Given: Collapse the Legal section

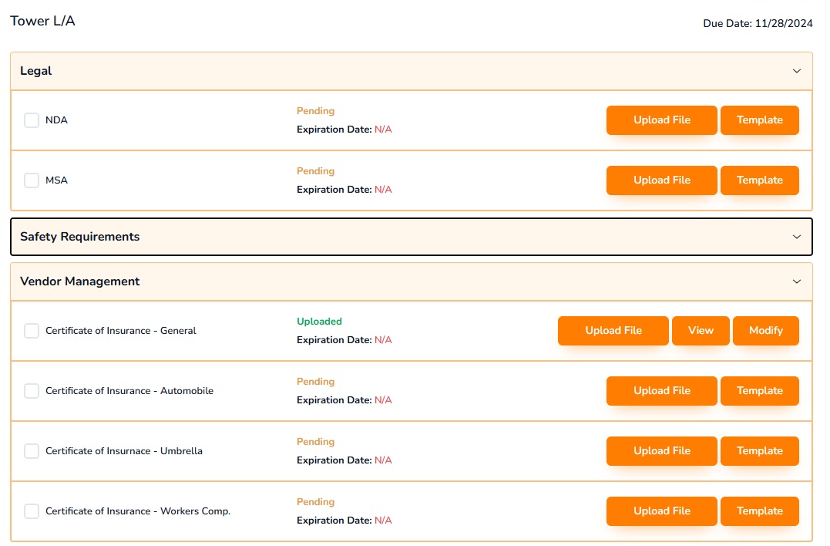Looking at the screenshot, I should point(796,70).
